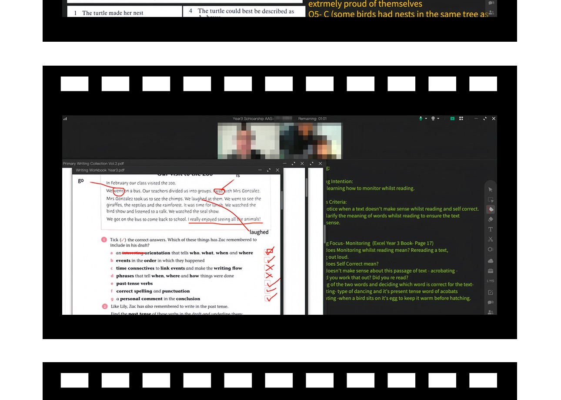This screenshot has height=400, width=561.
Task: Click the green camera recording icon
Action: click(x=452, y=118)
